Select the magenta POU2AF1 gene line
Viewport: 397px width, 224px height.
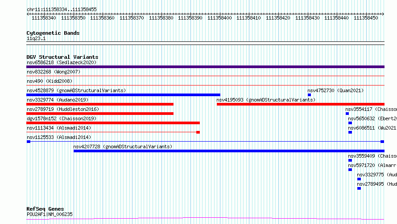205,219
